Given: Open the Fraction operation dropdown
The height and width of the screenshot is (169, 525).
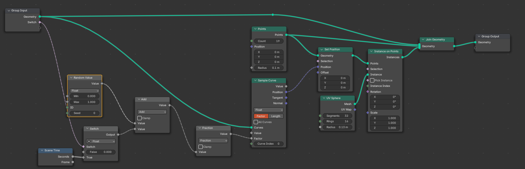Looking at the screenshot, I should coord(213,141).
